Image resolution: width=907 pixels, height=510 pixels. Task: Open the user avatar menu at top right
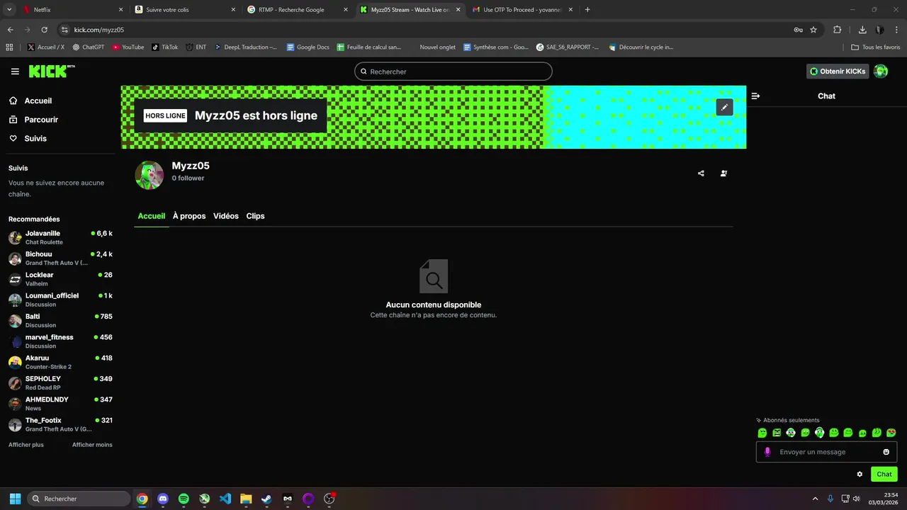[x=881, y=72]
